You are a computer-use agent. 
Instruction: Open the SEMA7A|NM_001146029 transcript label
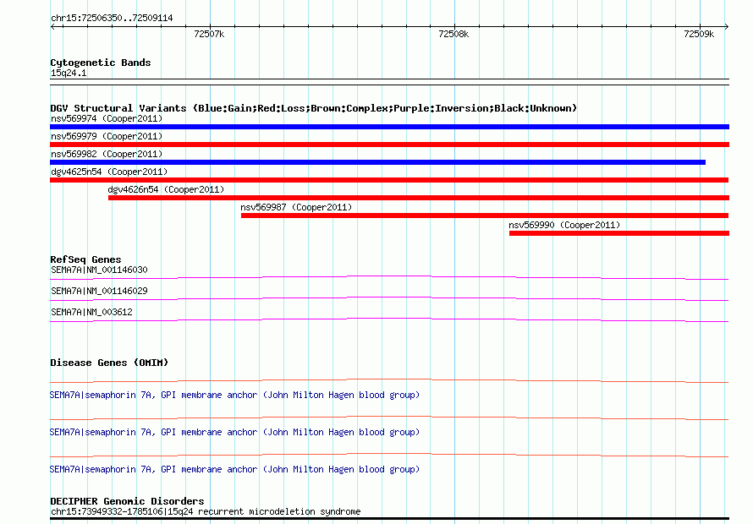click(99, 292)
